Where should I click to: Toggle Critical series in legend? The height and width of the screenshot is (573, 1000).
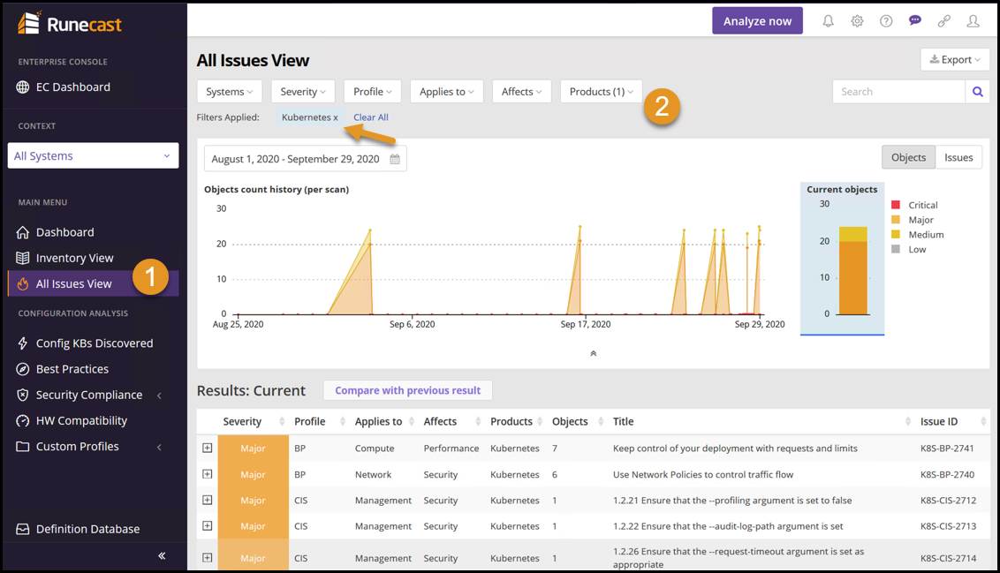pyautogui.click(x=914, y=205)
